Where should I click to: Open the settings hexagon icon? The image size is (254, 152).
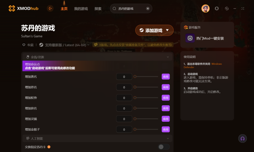point(227,9)
